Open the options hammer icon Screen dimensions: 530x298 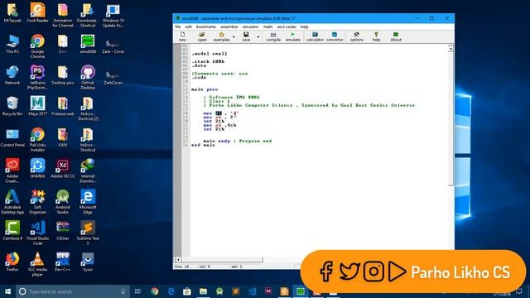[356, 36]
